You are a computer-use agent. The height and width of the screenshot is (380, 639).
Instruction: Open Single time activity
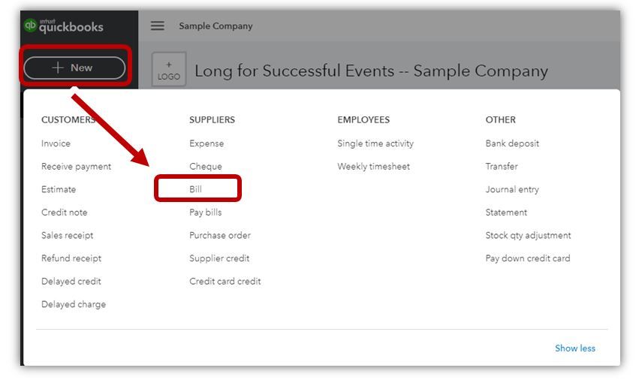[x=375, y=143]
